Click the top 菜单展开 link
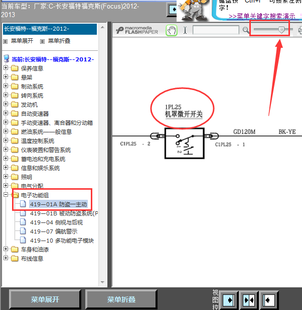Screen dimensions: 302x310 [22, 41]
